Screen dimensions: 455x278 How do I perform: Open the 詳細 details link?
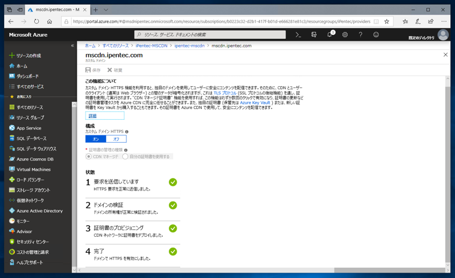pos(92,116)
